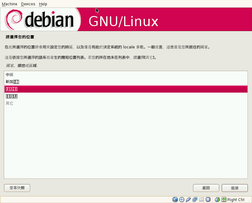Select the highlighted crimson list row
Screen dimensions: 252x203
126,89
